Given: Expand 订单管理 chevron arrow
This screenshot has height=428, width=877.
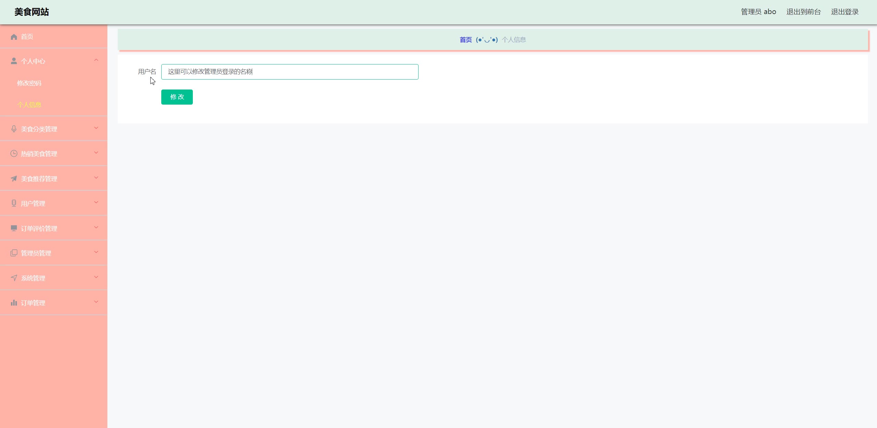Looking at the screenshot, I should point(96,302).
